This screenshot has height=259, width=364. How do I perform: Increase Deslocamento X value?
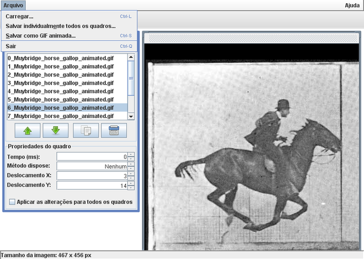pyautogui.click(x=131, y=174)
